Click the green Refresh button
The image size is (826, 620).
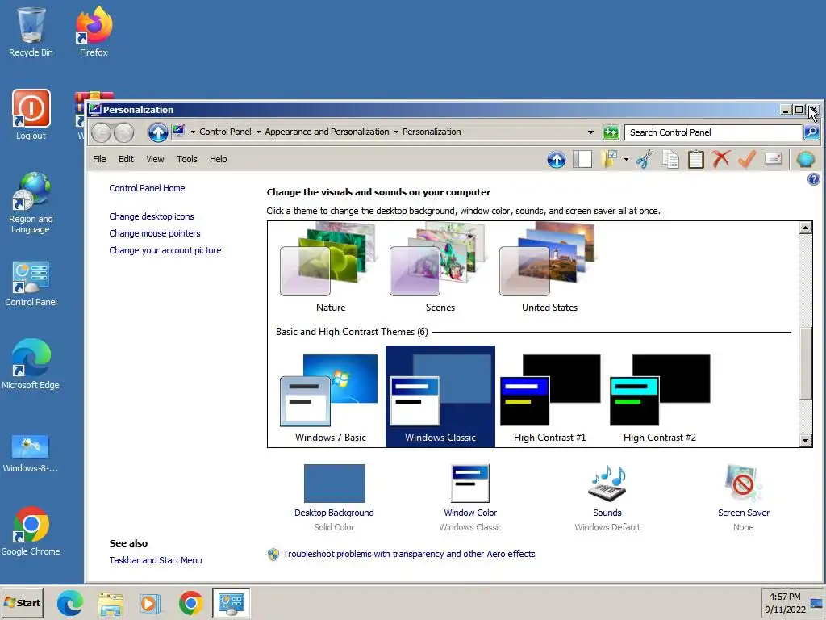611,132
